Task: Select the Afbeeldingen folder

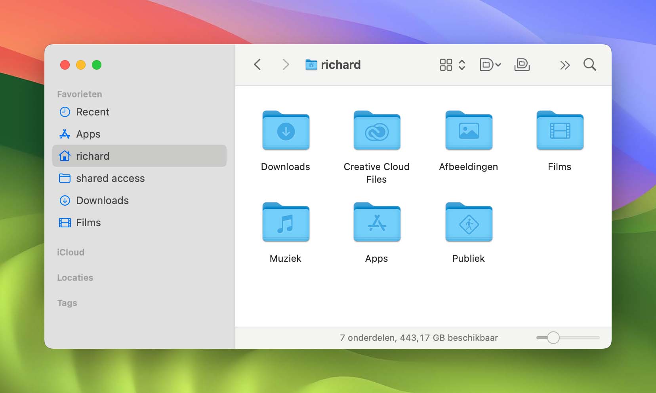Action: pyautogui.click(x=468, y=131)
